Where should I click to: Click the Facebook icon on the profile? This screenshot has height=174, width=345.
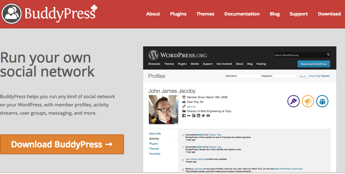[x=184, y=116]
